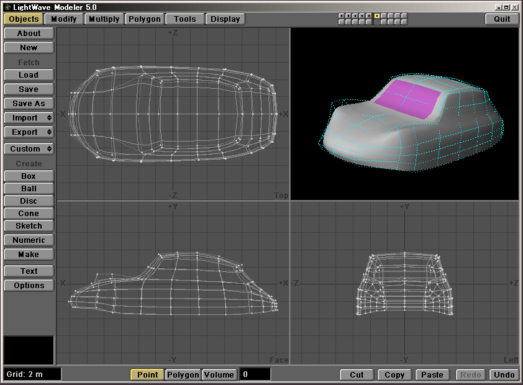Click the highlighted yellow layer 6 button

377,16
